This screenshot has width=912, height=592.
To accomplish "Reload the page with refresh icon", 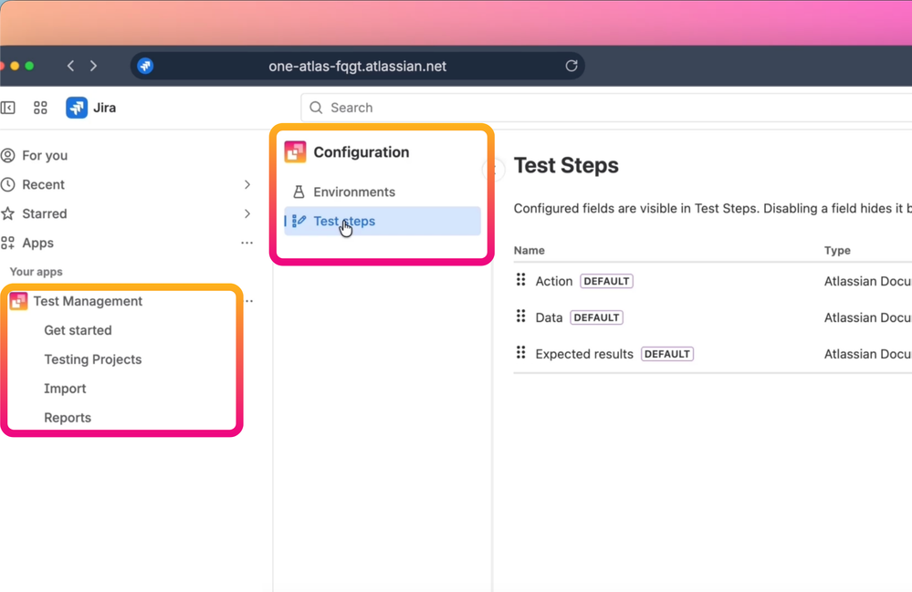I will pos(571,66).
